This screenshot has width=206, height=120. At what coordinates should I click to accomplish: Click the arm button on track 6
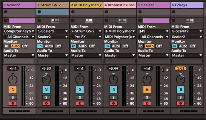(181, 104)
